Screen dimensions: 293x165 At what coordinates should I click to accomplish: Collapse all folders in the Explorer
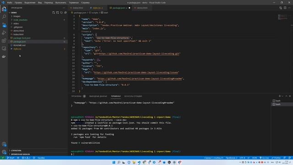(x=65, y=12)
